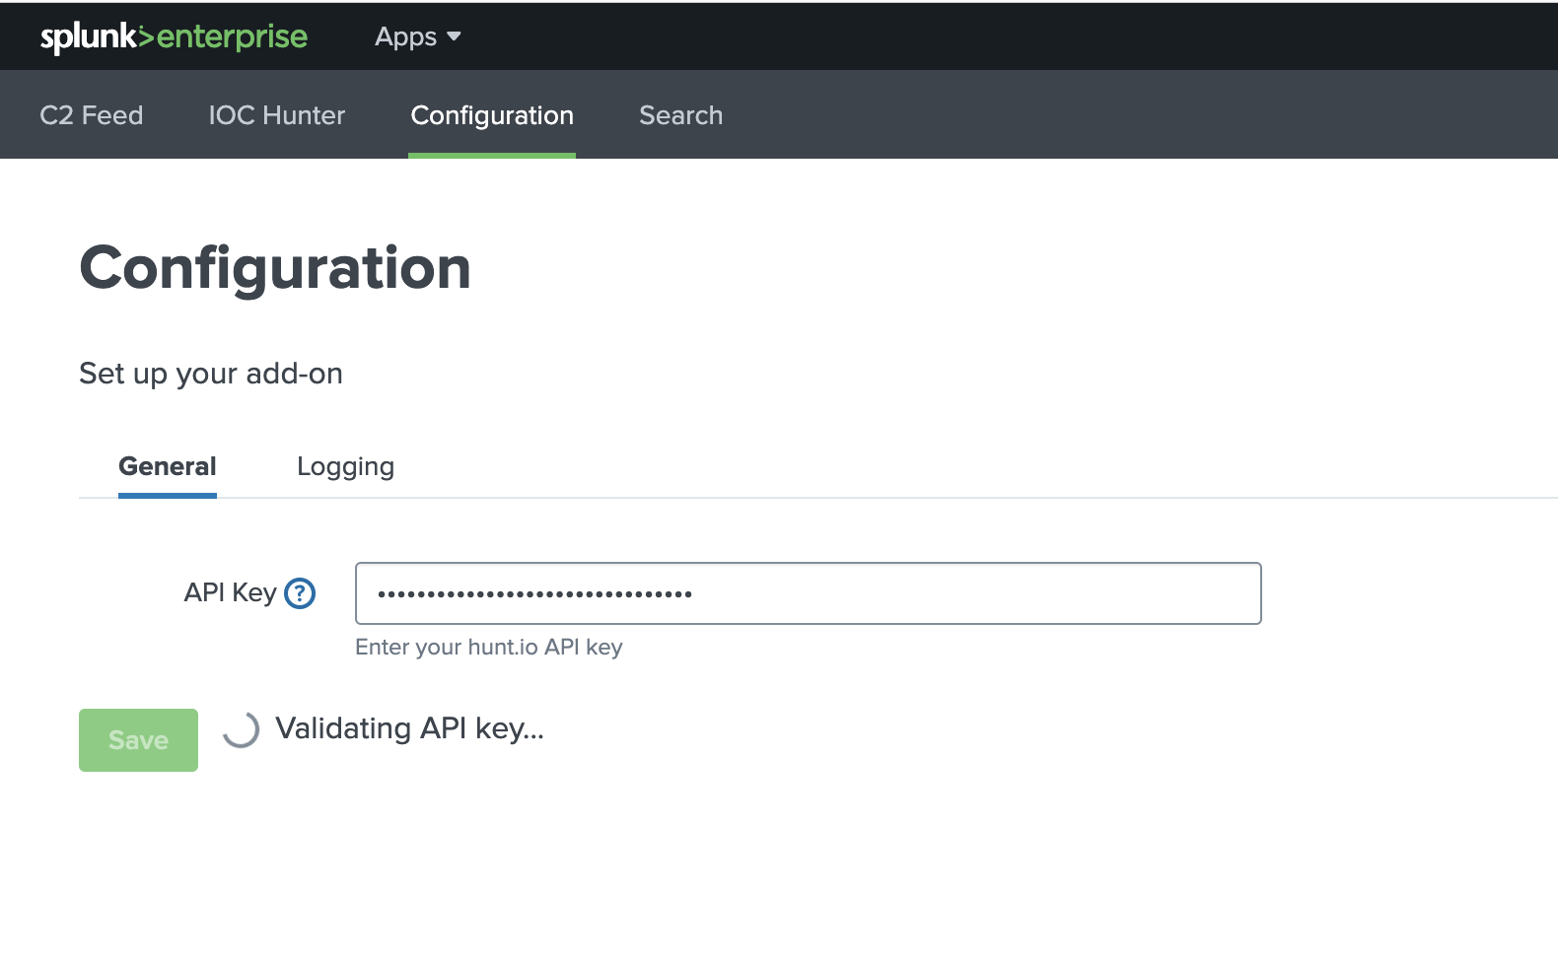Select the Configuration navigation tab

coord(492,115)
